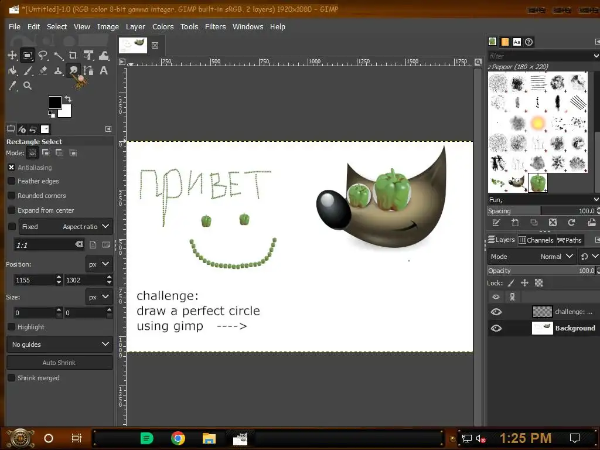
Task: Hide the challenge text layer via eye
Action: pos(496,312)
